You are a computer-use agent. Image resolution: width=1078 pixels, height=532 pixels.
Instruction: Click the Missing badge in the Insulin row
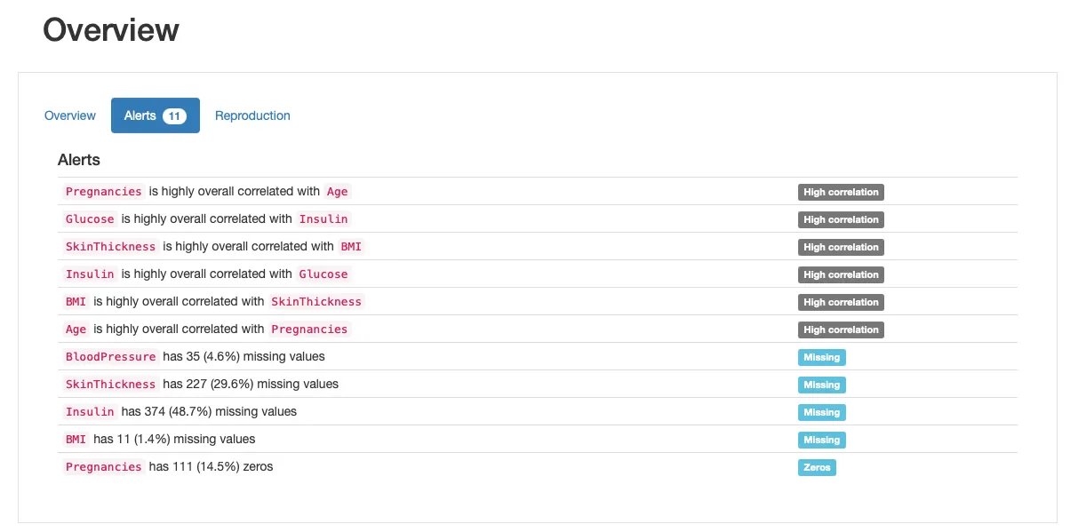point(821,412)
